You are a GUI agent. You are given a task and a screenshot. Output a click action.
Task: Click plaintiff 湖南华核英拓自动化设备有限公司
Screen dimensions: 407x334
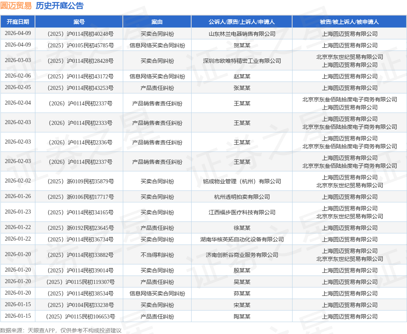pyautogui.click(x=242, y=239)
